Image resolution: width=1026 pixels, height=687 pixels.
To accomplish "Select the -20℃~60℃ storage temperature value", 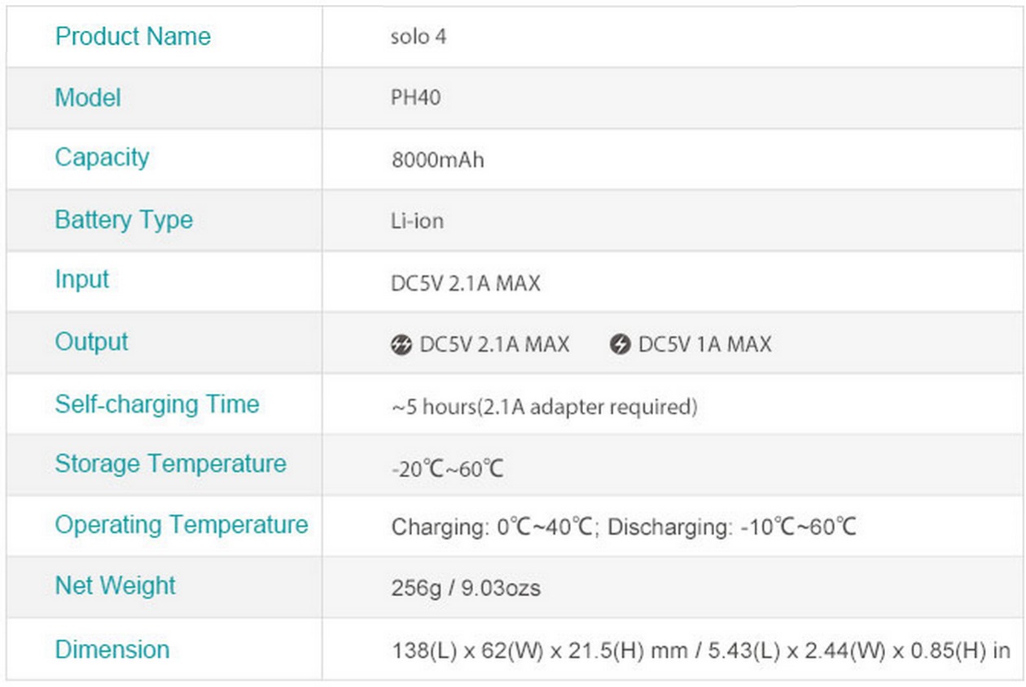I will (x=448, y=469).
